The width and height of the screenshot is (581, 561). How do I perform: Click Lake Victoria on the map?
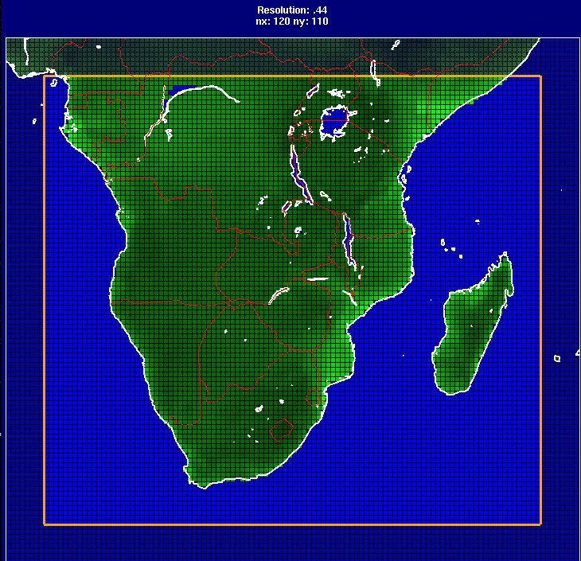pyautogui.click(x=333, y=123)
